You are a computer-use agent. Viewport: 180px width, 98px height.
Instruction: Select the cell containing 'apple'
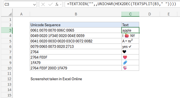[x=130, y=30]
